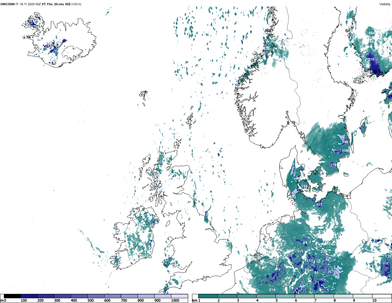This screenshot has width=392, height=303.
Task: Click the '76' value at the bottom
Action: pos(297,293)
